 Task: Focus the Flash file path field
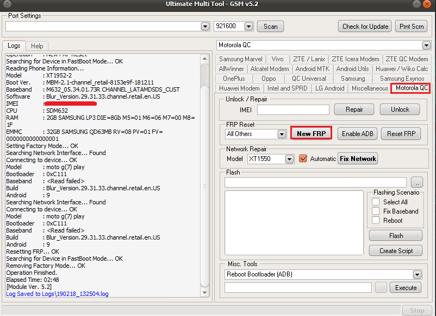tap(315, 183)
